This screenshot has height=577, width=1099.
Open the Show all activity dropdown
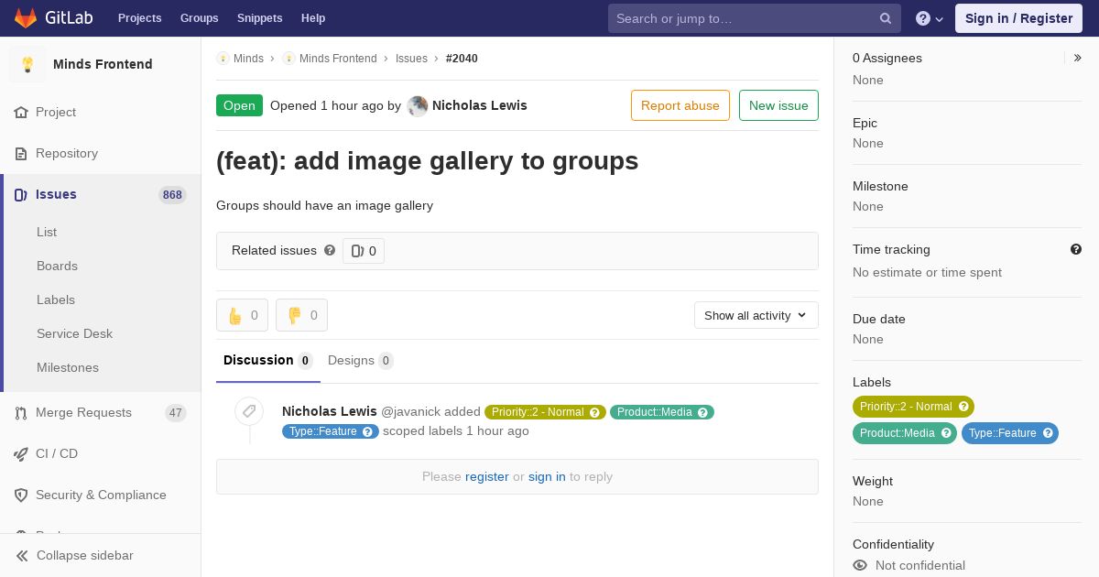coord(756,315)
